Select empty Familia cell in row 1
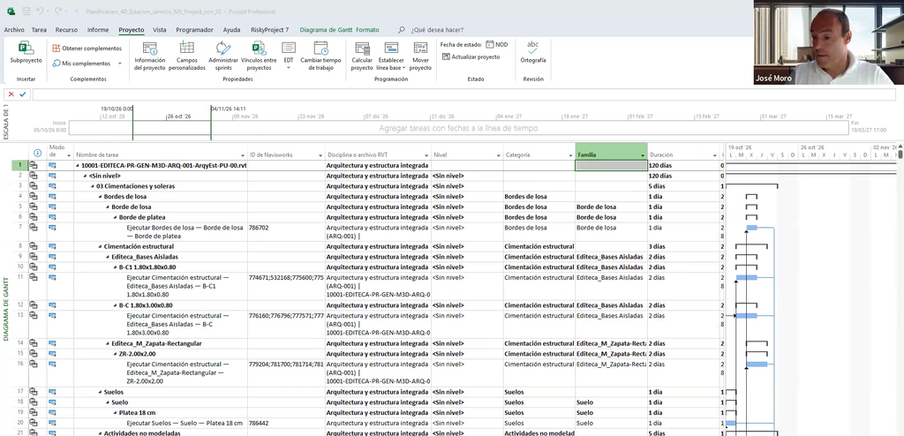The height and width of the screenshot is (436, 904). [x=611, y=166]
